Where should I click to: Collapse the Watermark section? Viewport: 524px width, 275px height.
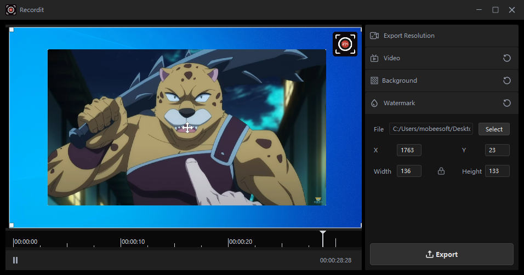pos(399,103)
